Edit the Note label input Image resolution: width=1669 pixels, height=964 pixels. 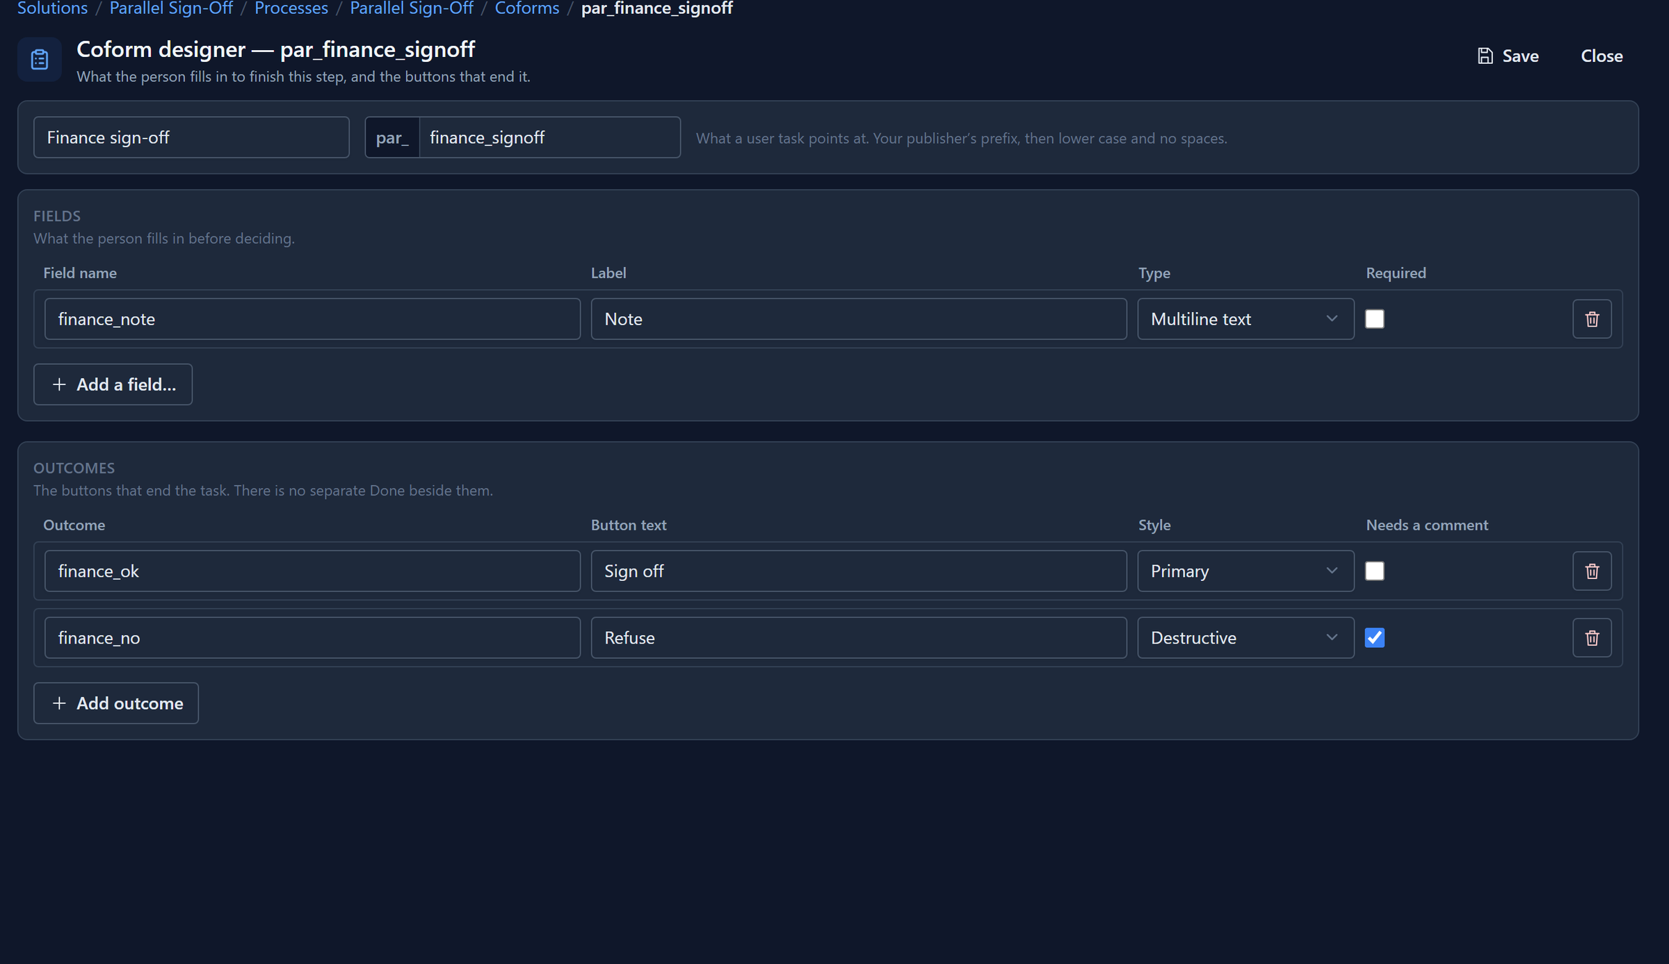click(x=859, y=319)
